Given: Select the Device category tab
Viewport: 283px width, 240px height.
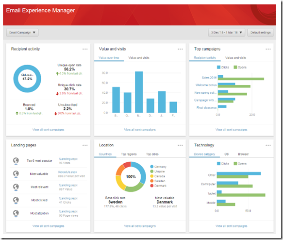Looking at the screenshot, I should (x=204, y=154).
